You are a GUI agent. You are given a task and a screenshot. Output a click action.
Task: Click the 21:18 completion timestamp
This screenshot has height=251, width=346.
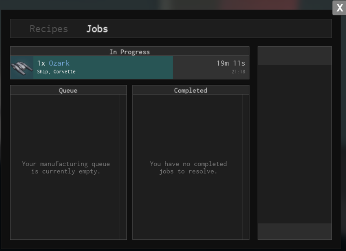click(x=238, y=72)
